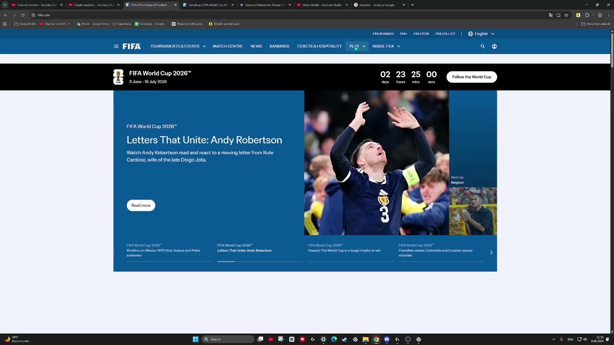Open FIFA Rewards link
The image size is (614, 345).
point(383,34)
